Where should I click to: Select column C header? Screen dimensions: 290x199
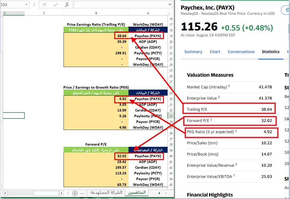tap(44, 13)
